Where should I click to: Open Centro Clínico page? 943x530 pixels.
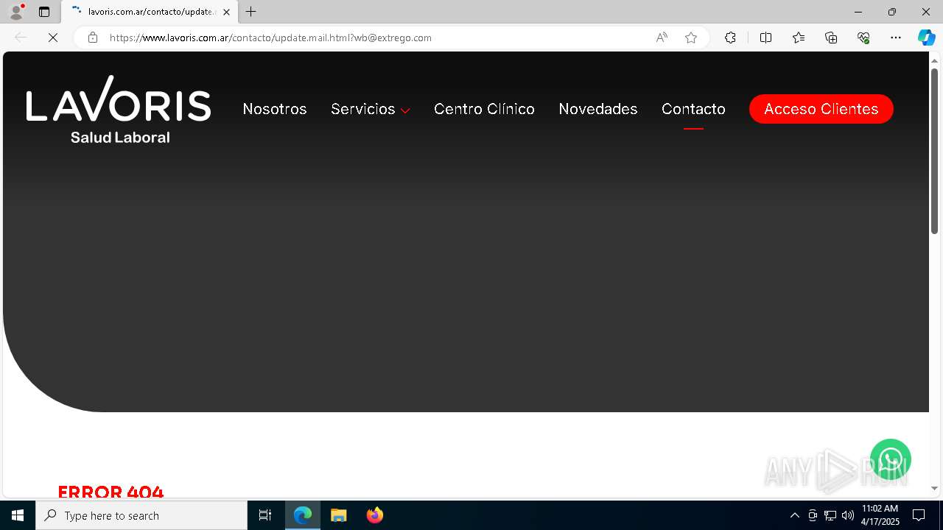click(x=484, y=109)
